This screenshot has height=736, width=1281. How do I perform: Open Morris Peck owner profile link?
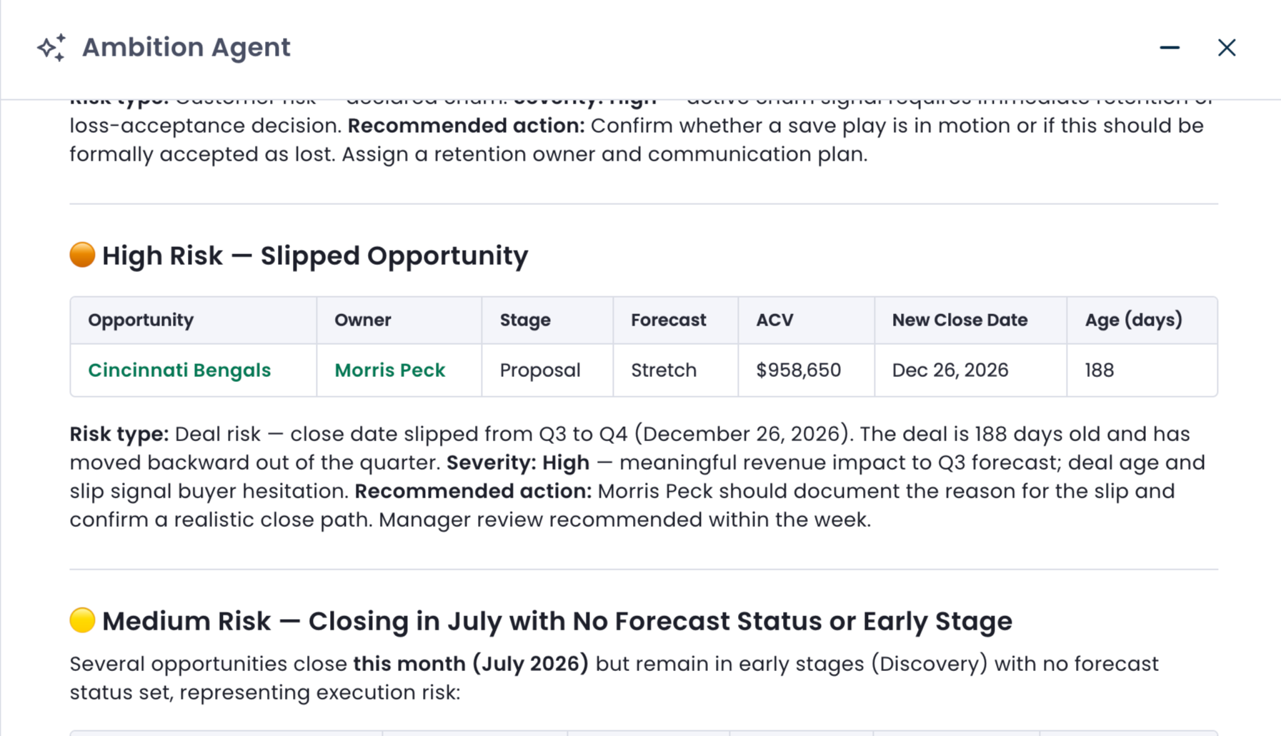389,370
